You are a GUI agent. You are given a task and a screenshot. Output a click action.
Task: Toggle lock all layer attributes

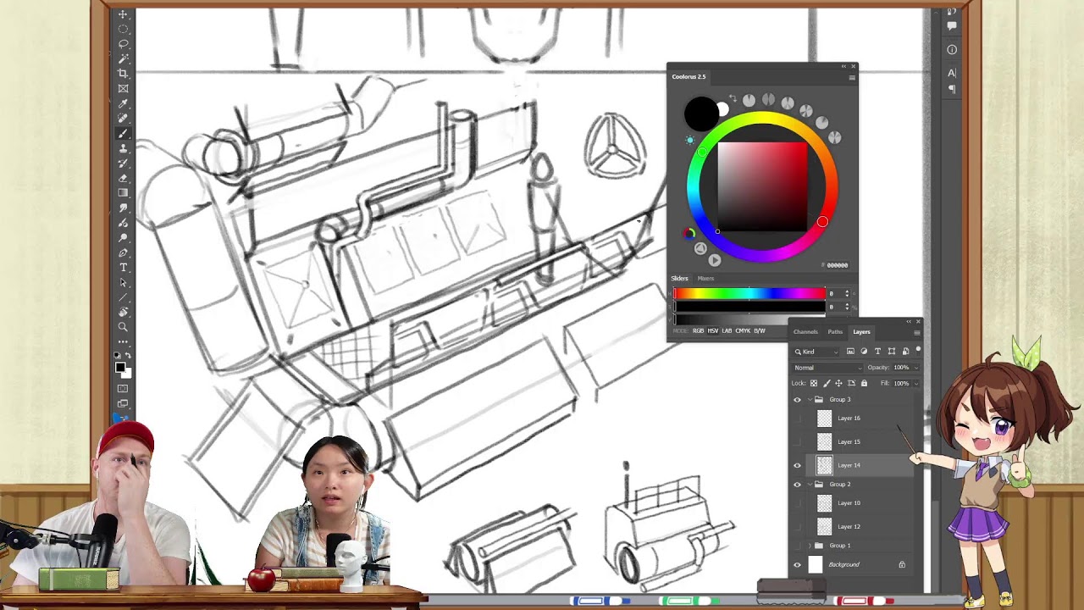tap(864, 383)
